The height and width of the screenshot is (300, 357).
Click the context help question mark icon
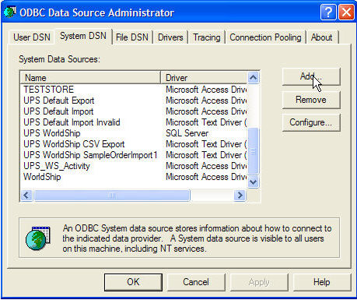pos(328,12)
